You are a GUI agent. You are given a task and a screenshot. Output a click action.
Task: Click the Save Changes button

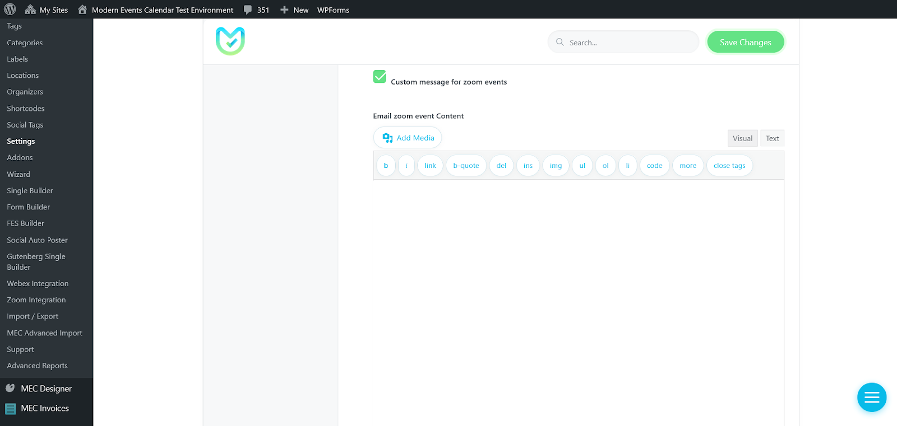point(746,42)
